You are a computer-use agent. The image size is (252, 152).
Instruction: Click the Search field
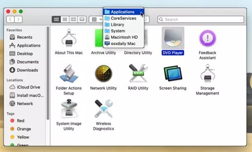click(201, 19)
